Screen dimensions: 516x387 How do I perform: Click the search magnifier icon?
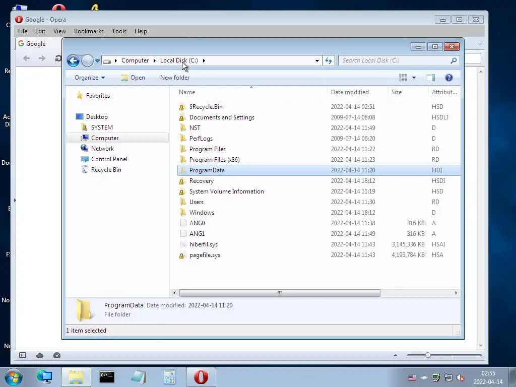point(454,60)
